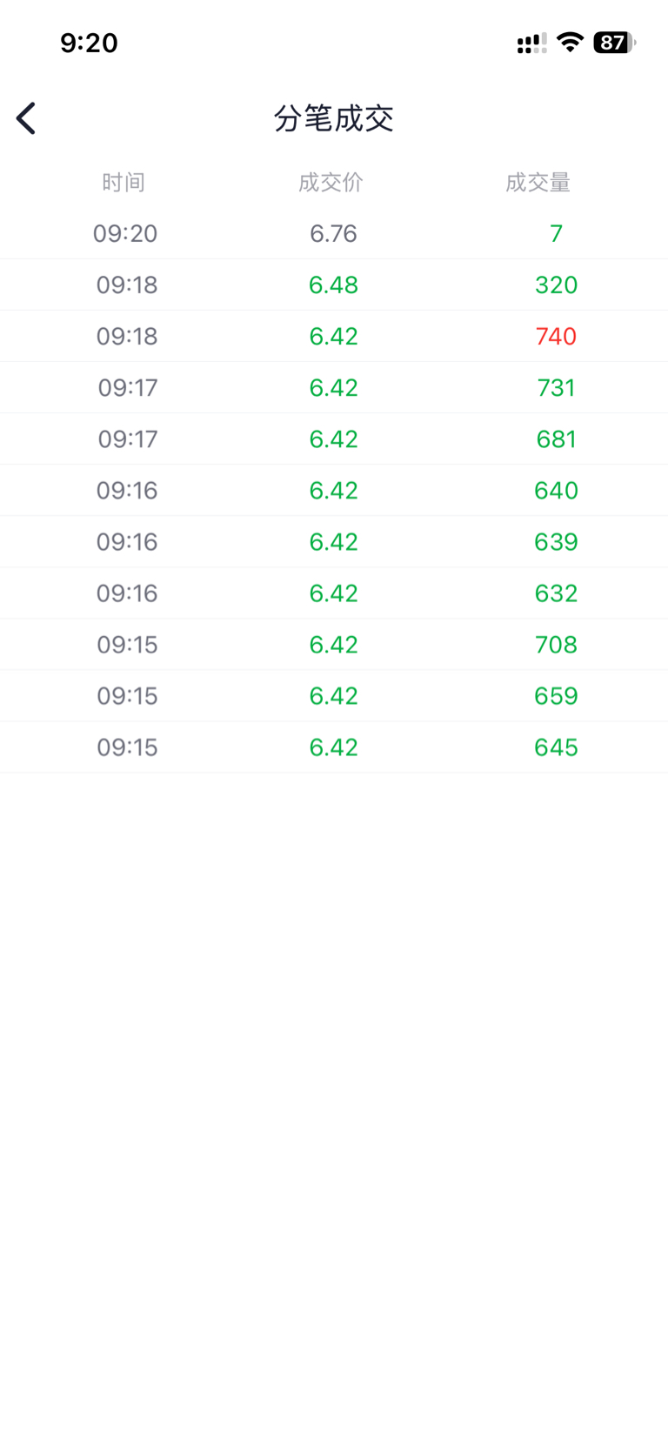Image resolution: width=668 pixels, height=1447 pixels.
Task: Tap the 成交价 column header
Action: pyautogui.click(x=331, y=182)
